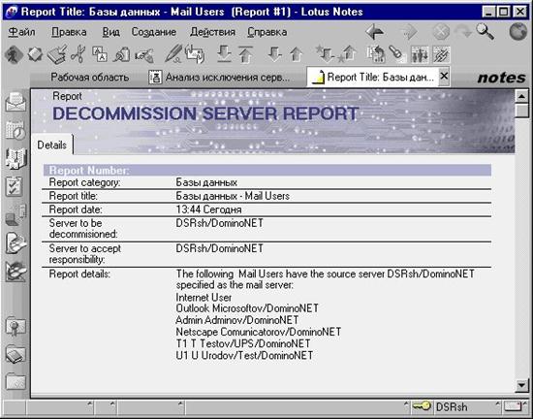This screenshot has width=533, height=419.
Task: Open the third status bar pop-up arrow from the left
Action: pyautogui.click(x=181, y=404)
